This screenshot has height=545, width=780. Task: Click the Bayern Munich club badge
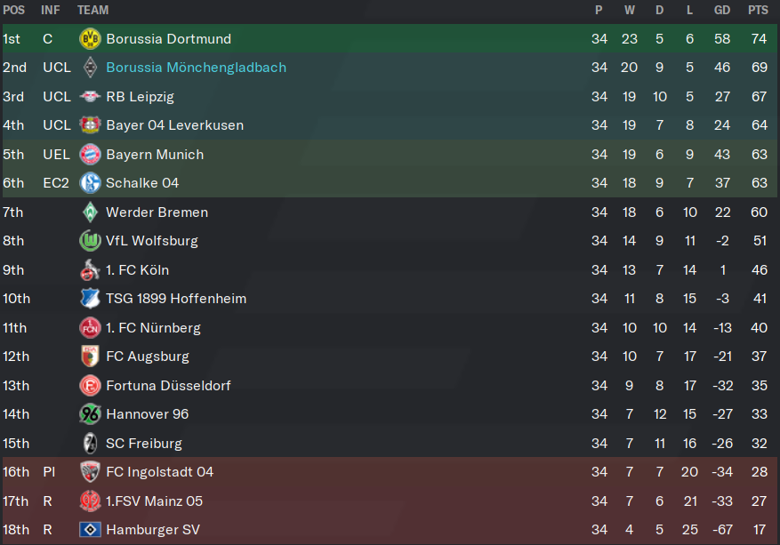90,155
